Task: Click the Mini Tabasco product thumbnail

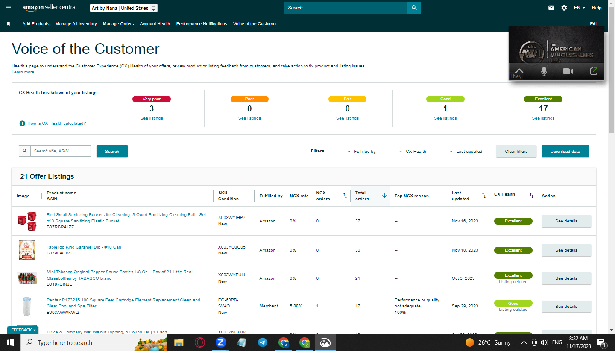Action: click(27, 278)
